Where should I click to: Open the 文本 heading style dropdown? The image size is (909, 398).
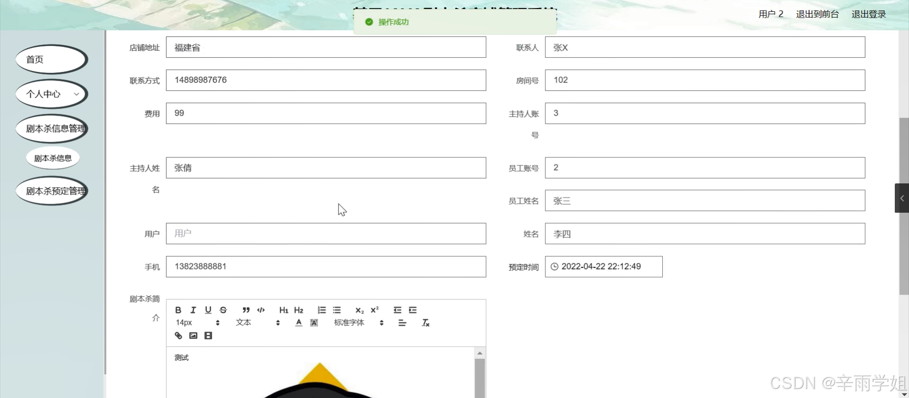click(x=258, y=323)
